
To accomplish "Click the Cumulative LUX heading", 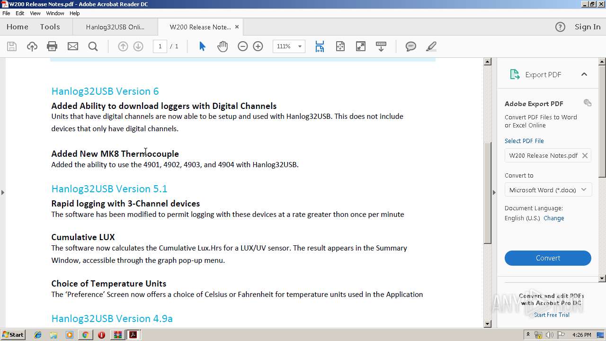I will 83,237.
